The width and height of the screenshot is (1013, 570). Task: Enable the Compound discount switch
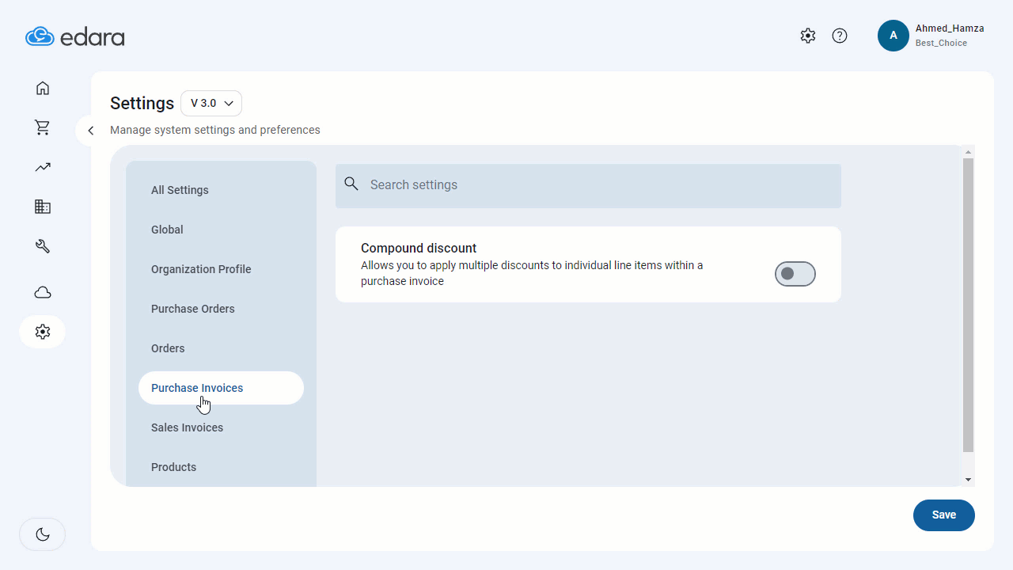795,274
